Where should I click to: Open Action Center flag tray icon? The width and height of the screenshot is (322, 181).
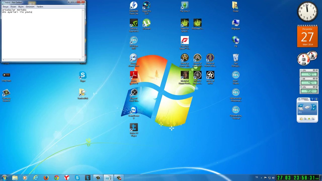tap(265, 178)
